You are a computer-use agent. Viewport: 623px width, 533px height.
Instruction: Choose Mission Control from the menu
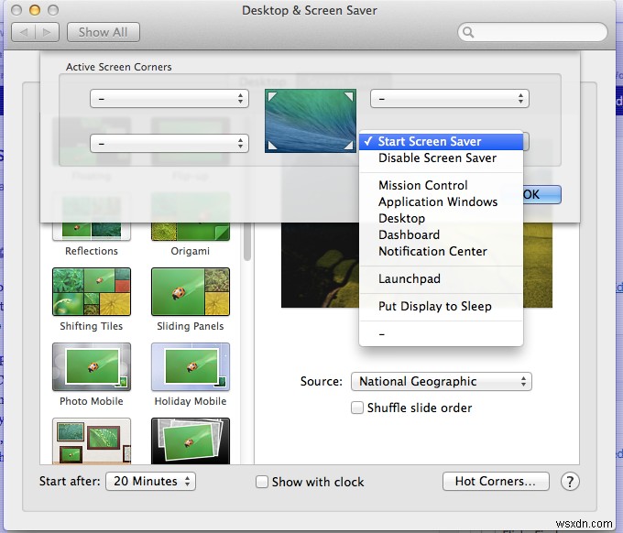tap(441, 186)
